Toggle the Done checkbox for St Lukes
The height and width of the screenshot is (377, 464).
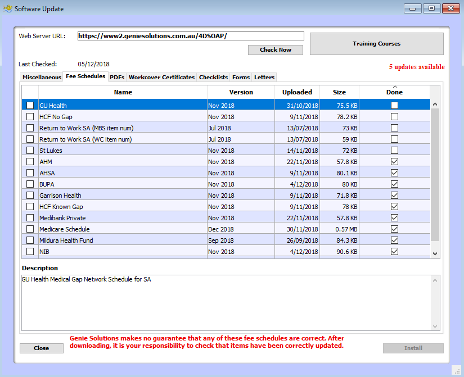[394, 151]
